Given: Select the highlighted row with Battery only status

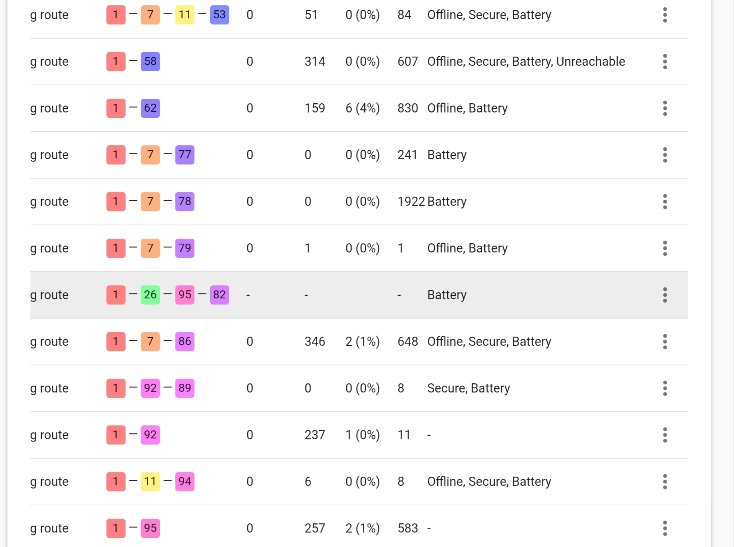Looking at the screenshot, I should (359, 295).
